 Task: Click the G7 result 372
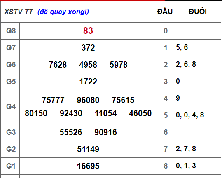pos(88,48)
